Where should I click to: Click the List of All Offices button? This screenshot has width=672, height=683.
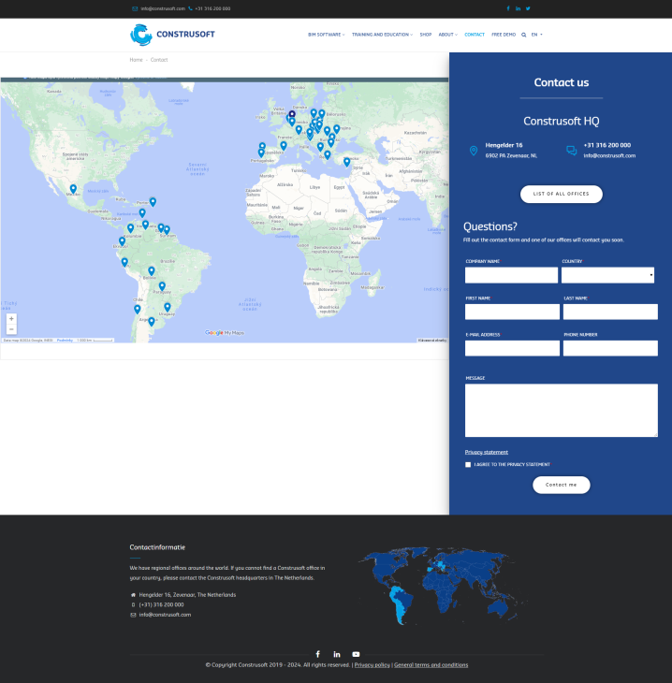coord(561,194)
